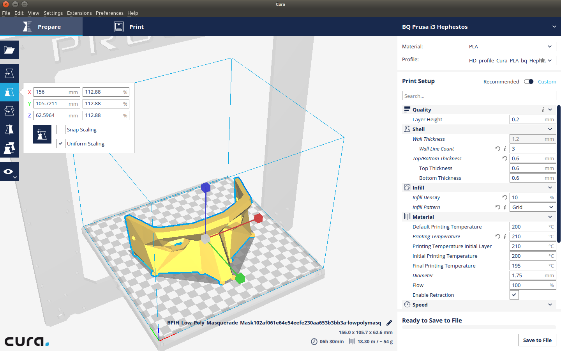This screenshot has width=561, height=351.
Task: Reset the Infill Density value
Action: [x=505, y=197]
